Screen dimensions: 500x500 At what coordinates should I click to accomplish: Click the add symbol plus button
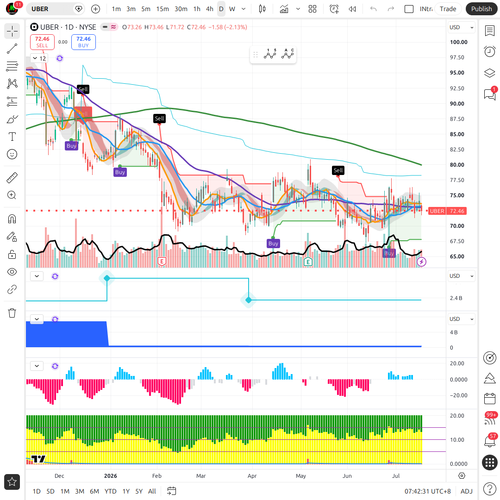[95, 9]
